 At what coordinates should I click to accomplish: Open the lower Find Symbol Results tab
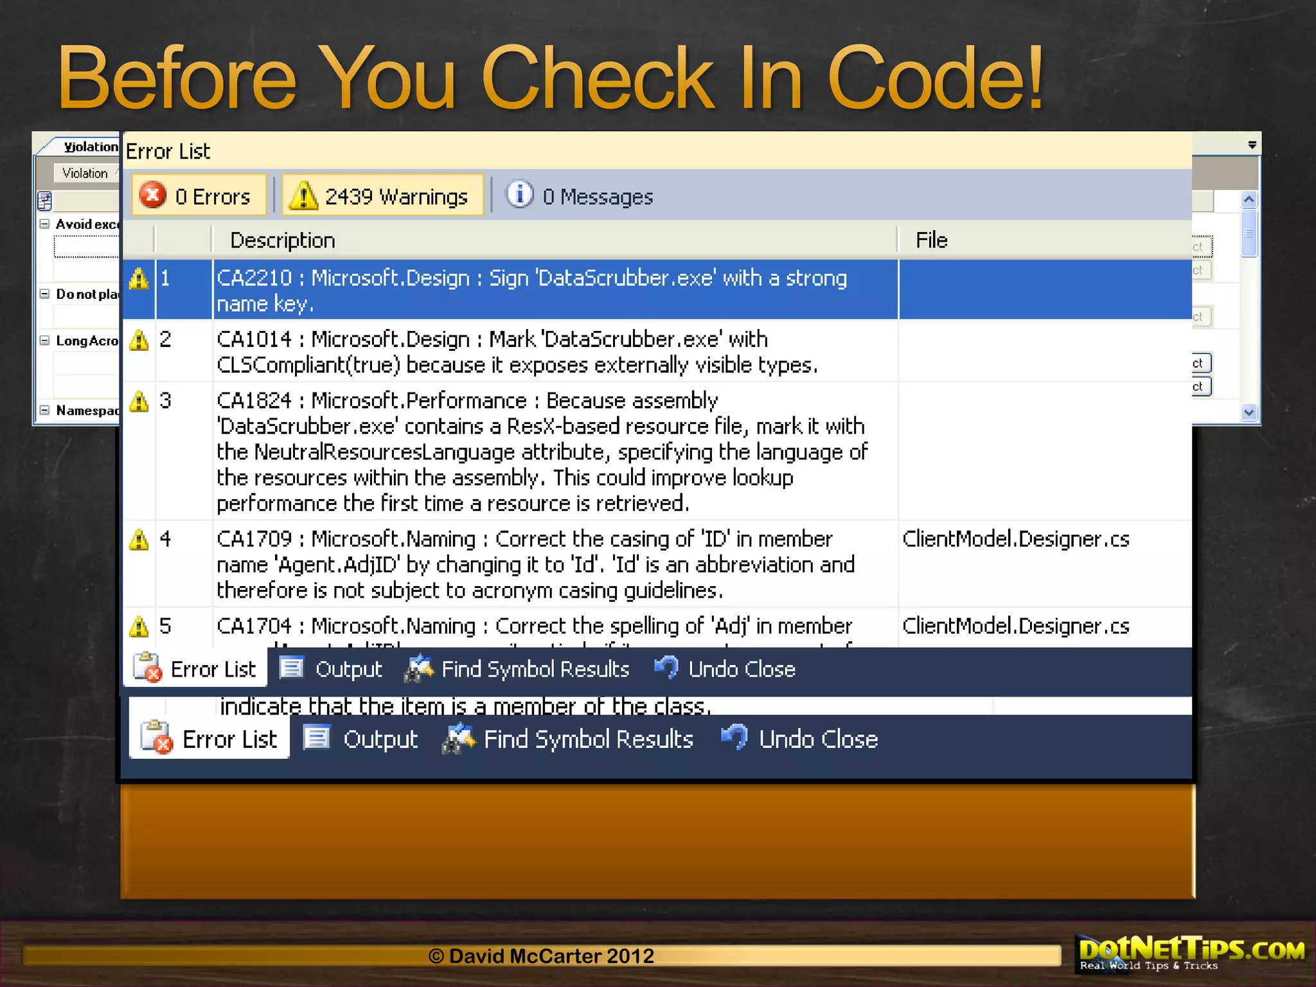(568, 738)
